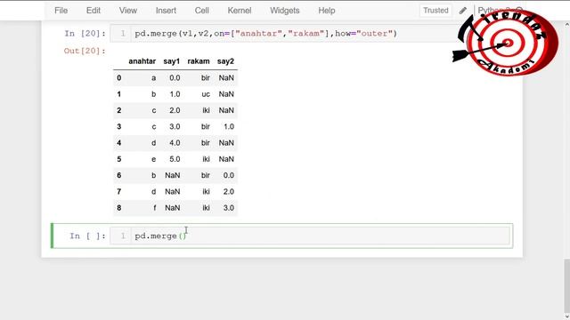The width and height of the screenshot is (570, 320).
Task: Click the anahtar value 'a' in row 0
Action: (154, 78)
